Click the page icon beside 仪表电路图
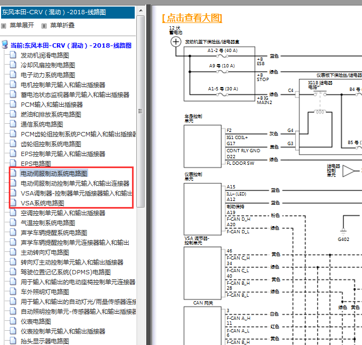Screen dimensions: 362x345 [x=13, y=321]
